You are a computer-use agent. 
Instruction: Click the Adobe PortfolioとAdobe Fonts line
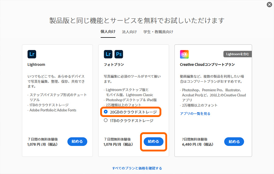tap(53, 110)
